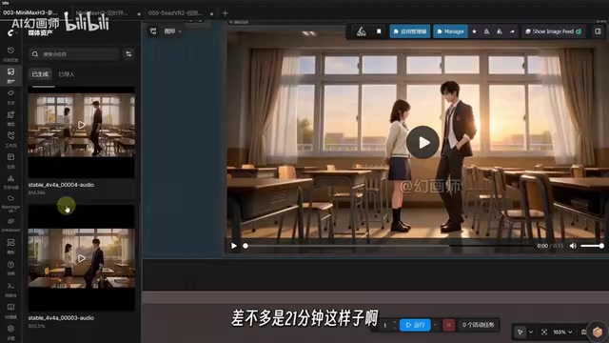Image resolution: width=609 pixels, height=343 pixels.
Task: Open the media assets sidebar panel
Action: click(x=10, y=71)
